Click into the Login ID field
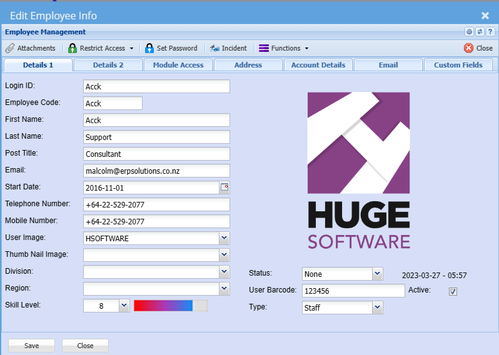The height and width of the screenshot is (355, 499). [156, 86]
